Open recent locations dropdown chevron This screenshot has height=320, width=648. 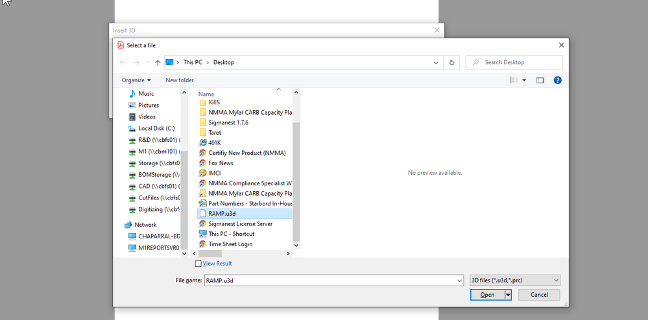pyautogui.click(x=148, y=62)
